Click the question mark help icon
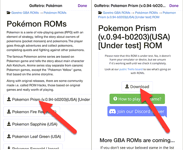 pos(115,99)
